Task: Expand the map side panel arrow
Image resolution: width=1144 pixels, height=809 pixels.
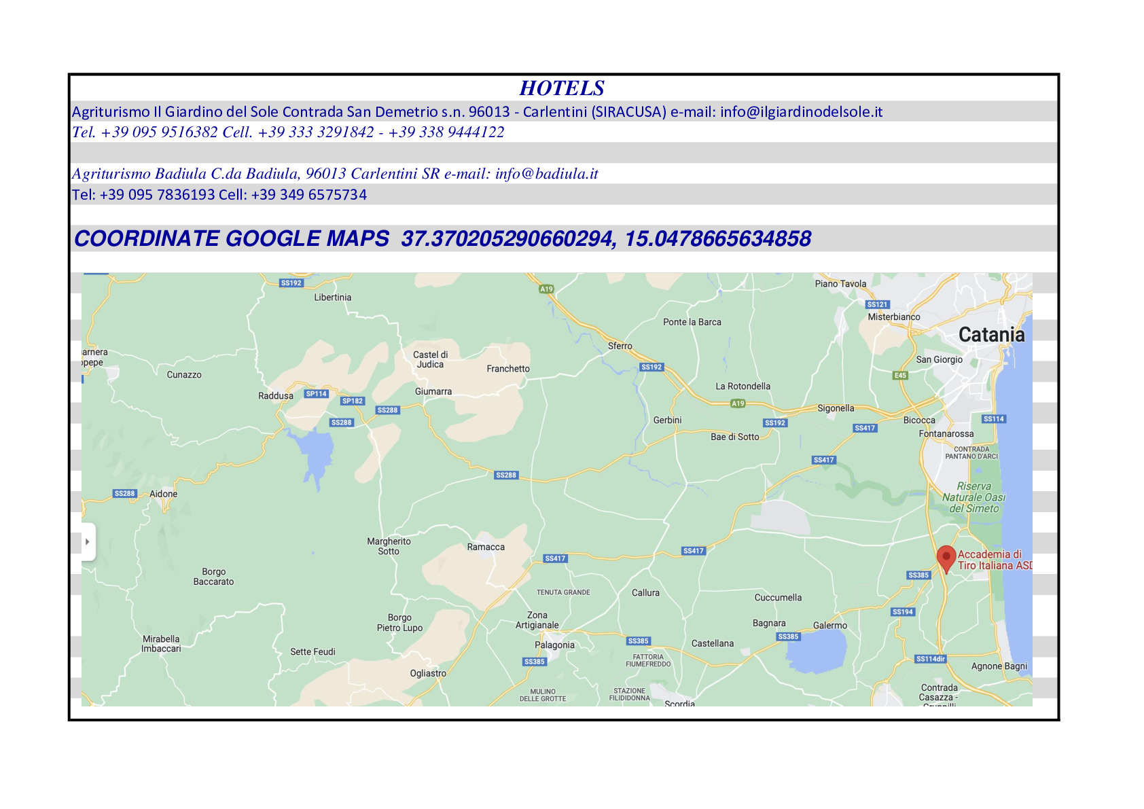Action: point(88,542)
